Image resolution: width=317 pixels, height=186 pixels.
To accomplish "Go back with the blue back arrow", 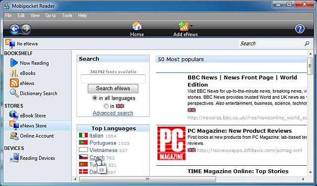I will [x=14, y=30].
